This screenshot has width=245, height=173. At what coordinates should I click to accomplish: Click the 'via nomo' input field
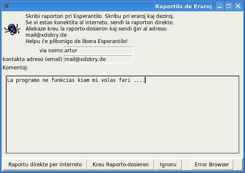pyautogui.click(x=98, y=51)
